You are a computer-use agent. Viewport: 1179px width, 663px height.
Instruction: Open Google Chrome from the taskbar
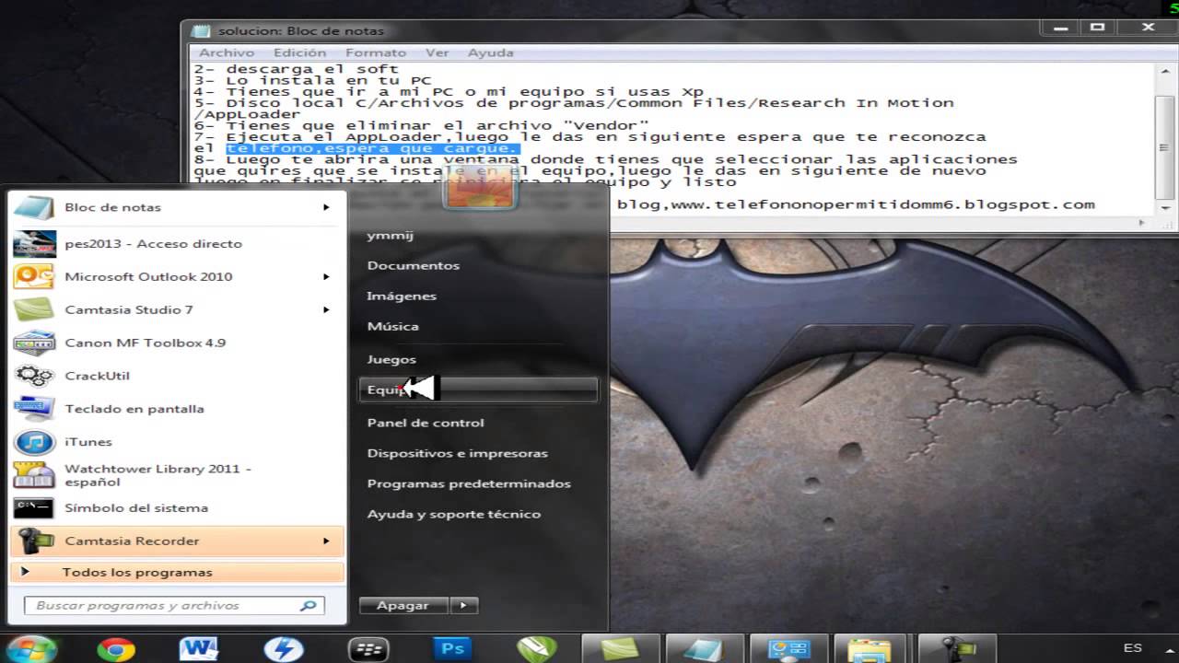(x=116, y=649)
